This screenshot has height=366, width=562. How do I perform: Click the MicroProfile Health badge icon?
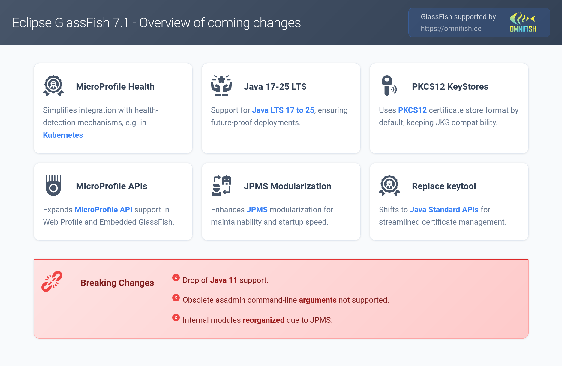click(x=53, y=86)
